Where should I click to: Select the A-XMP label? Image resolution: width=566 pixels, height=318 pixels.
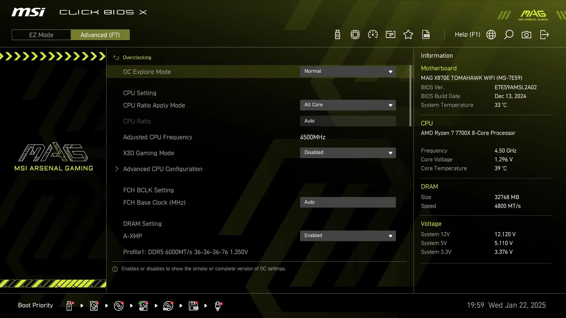pyautogui.click(x=133, y=236)
